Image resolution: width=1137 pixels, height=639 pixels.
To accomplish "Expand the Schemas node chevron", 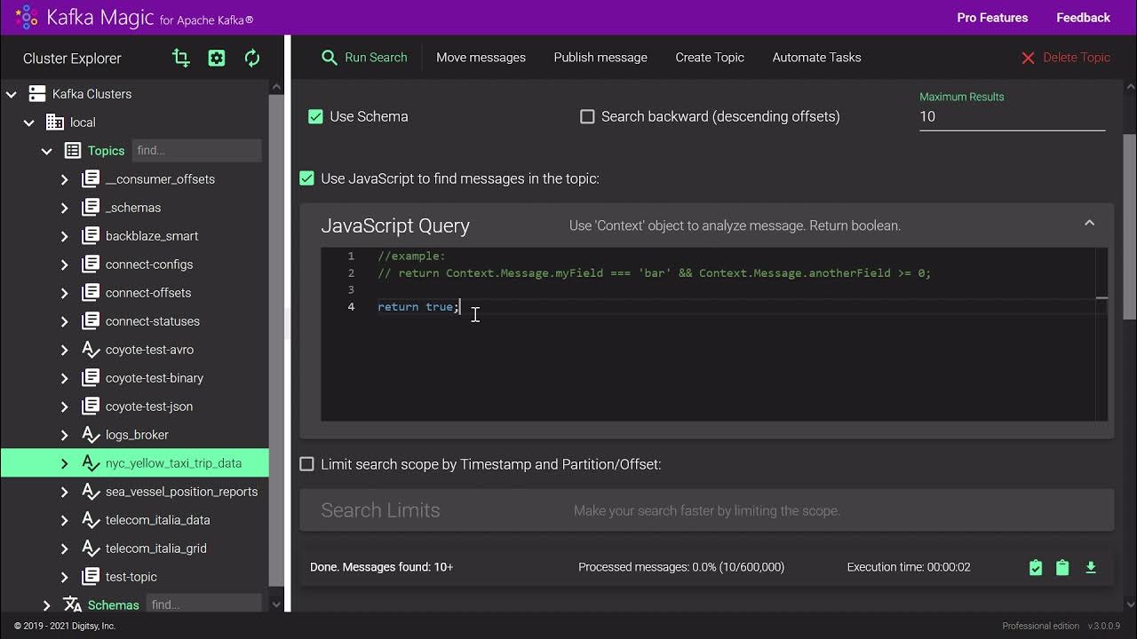I will coord(47,605).
